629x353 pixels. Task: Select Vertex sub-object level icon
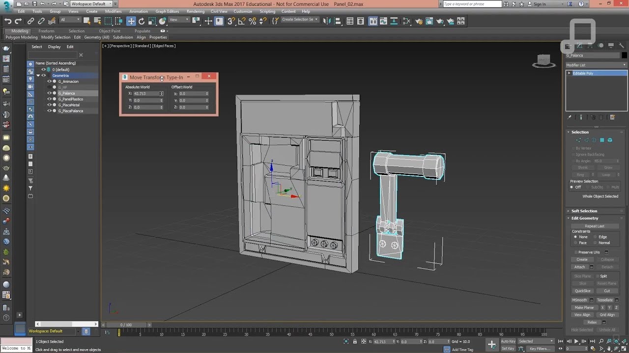pos(578,140)
